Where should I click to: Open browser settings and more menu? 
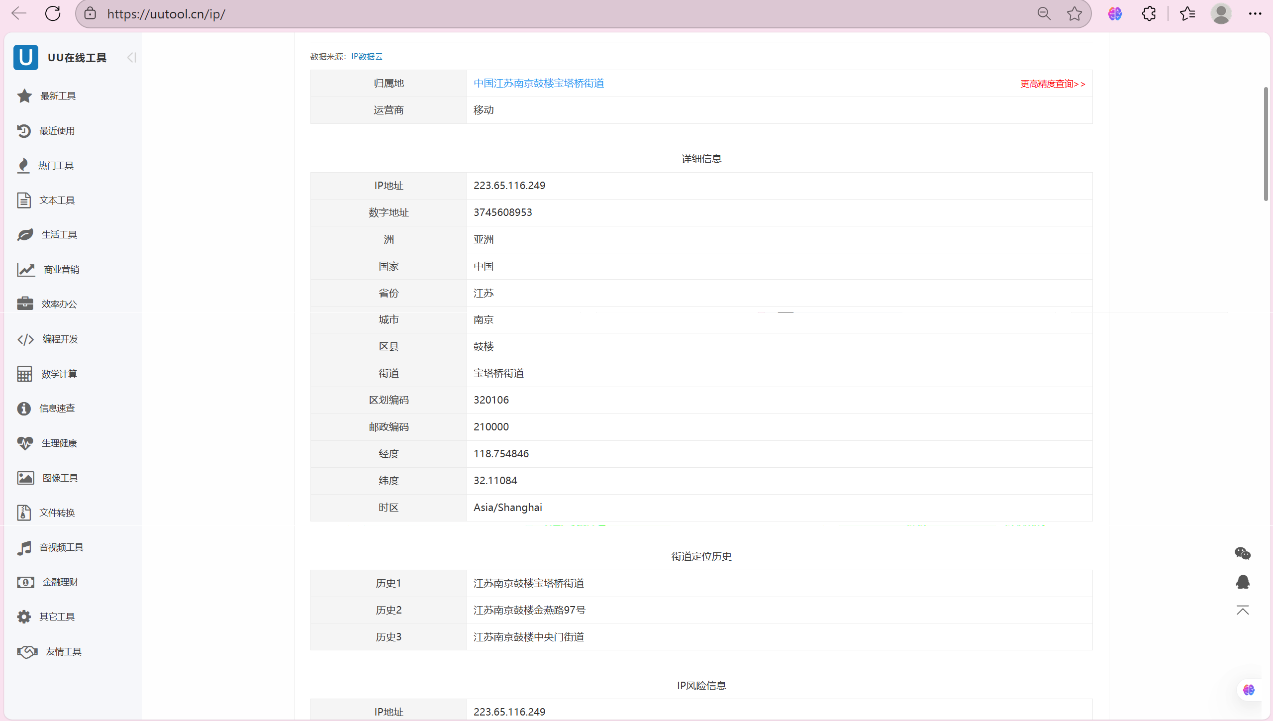[1255, 14]
